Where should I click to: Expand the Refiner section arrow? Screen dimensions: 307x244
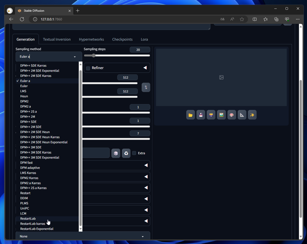tap(145, 68)
